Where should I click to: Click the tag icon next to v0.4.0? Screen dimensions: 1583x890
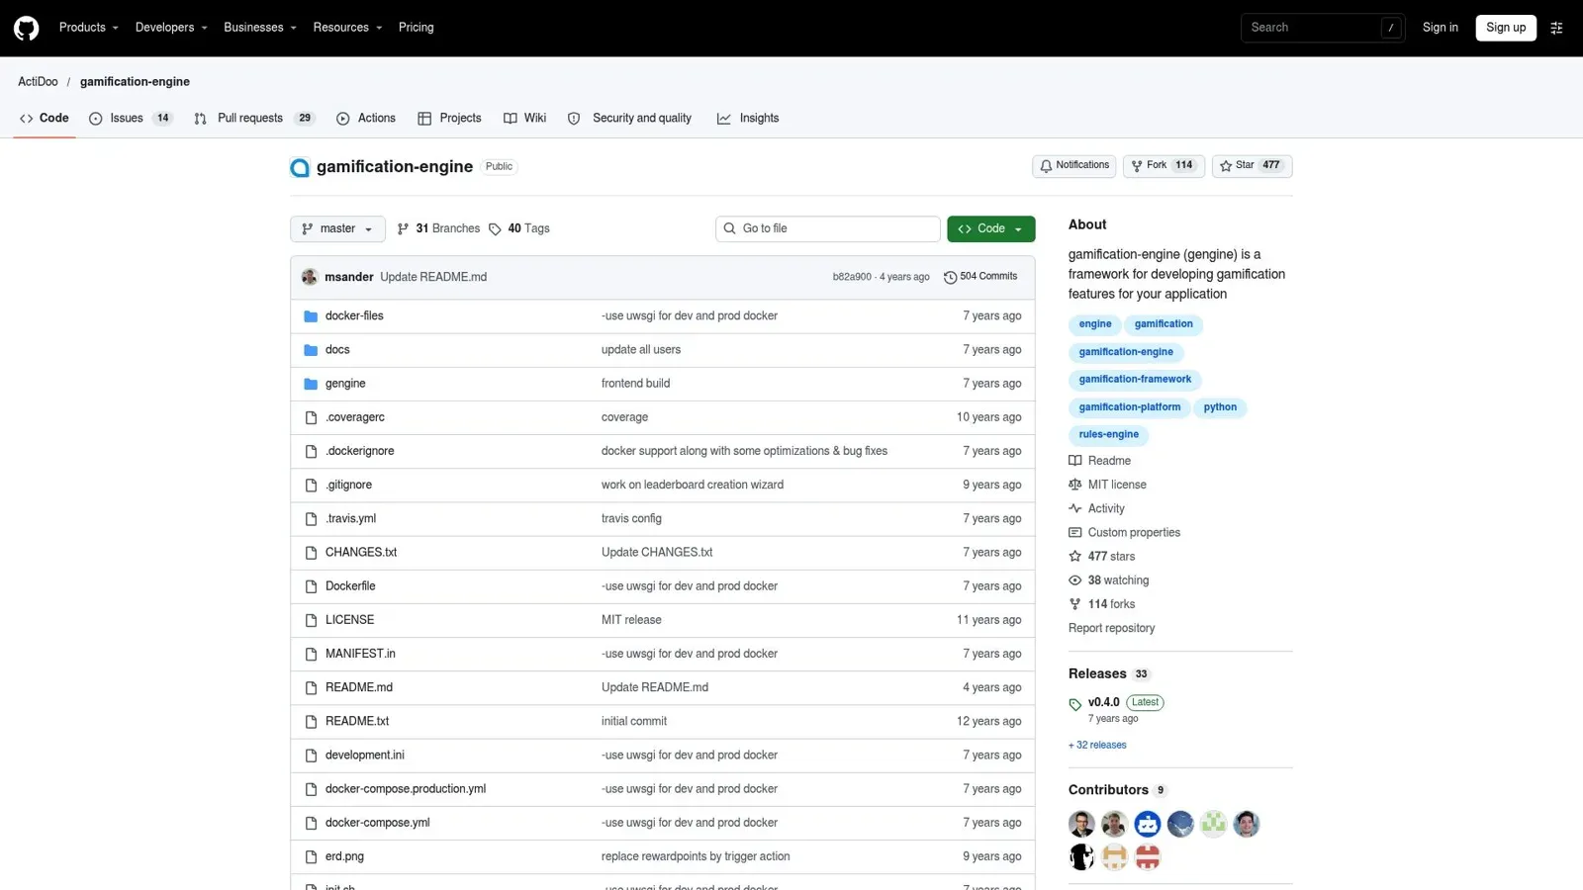[1074, 704]
